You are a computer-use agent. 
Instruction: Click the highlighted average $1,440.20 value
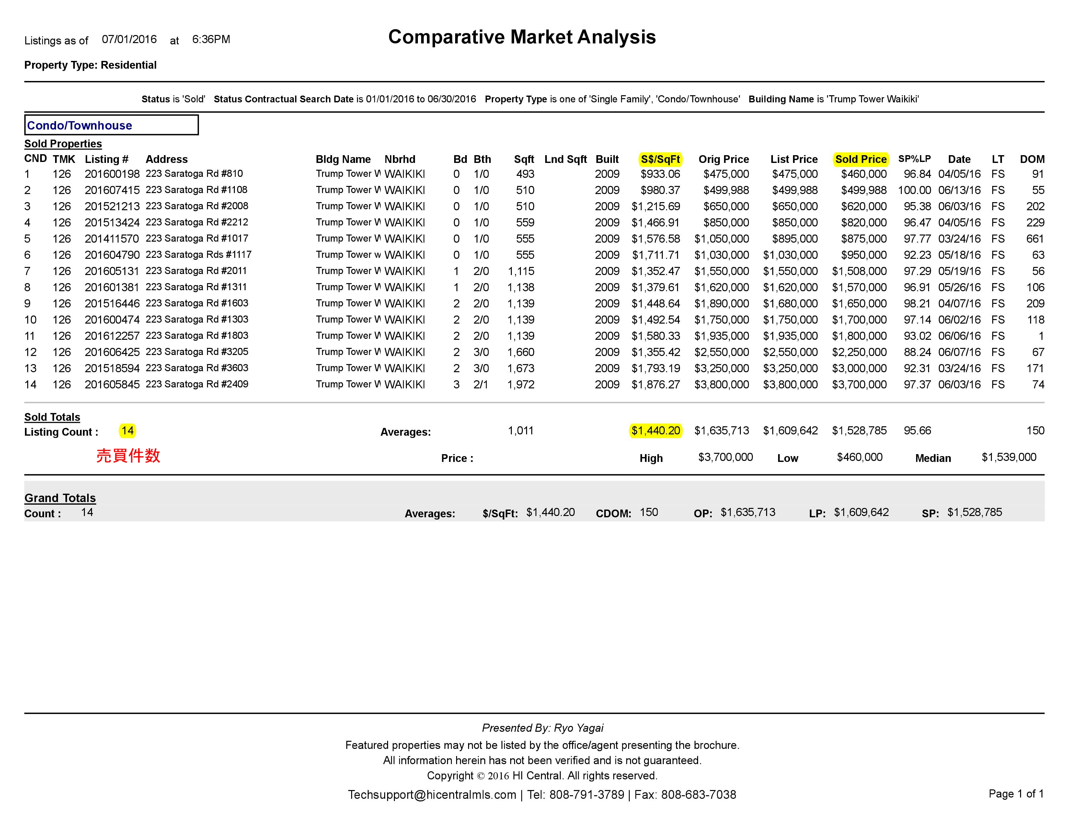(655, 430)
